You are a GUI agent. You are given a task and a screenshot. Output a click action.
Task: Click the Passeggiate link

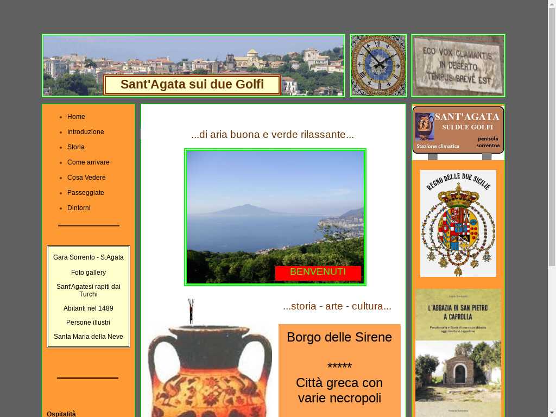(x=85, y=193)
